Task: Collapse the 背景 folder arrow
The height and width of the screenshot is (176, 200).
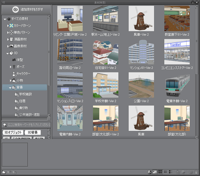Action: coord(10,87)
